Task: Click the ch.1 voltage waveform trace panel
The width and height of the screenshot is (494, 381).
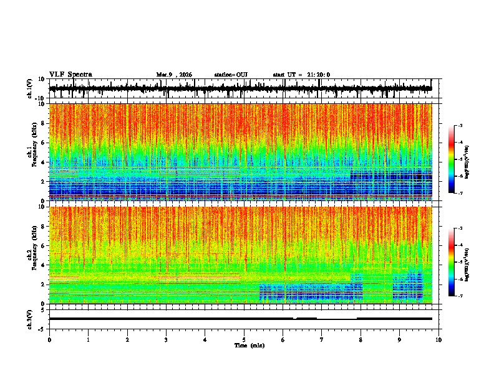Action: point(245,88)
